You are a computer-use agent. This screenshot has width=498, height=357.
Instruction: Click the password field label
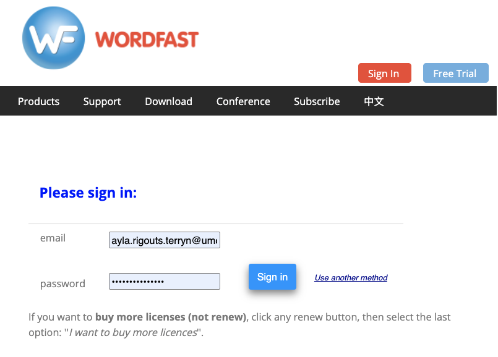coord(62,283)
